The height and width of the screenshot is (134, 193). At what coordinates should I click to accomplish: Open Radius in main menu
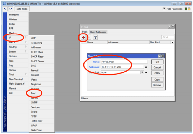[x=18, y=70]
